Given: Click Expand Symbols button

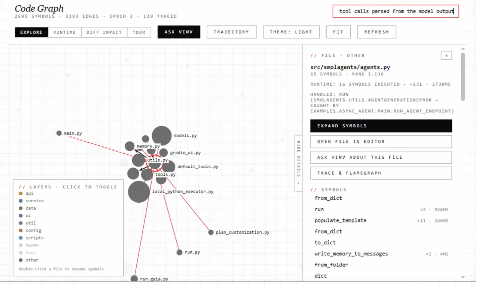Looking at the screenshot, I should click(381, 126).
